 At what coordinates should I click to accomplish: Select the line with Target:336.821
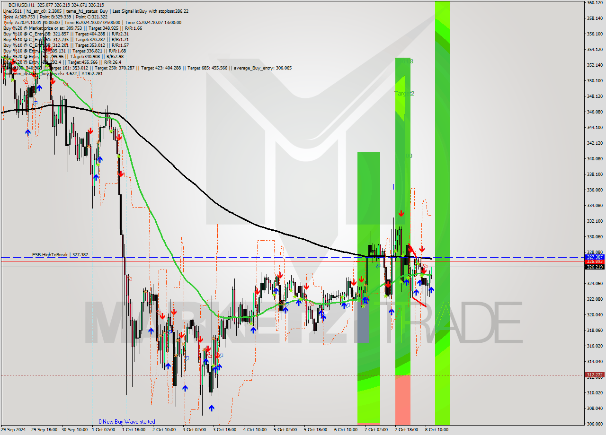(64, 51)
